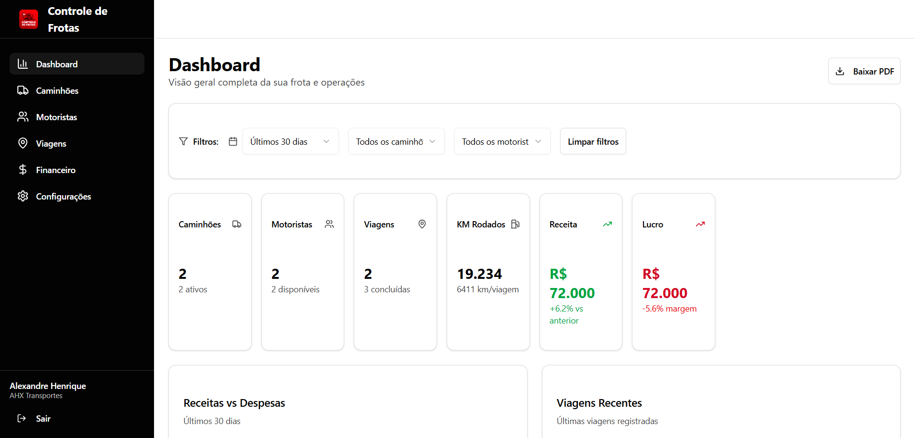The width and height of the screenshot is (915, 438).
Task: Expand the Todos os caminhões filter
Action: [396, 141]
